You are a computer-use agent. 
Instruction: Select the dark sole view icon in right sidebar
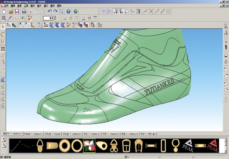(226, 47)
